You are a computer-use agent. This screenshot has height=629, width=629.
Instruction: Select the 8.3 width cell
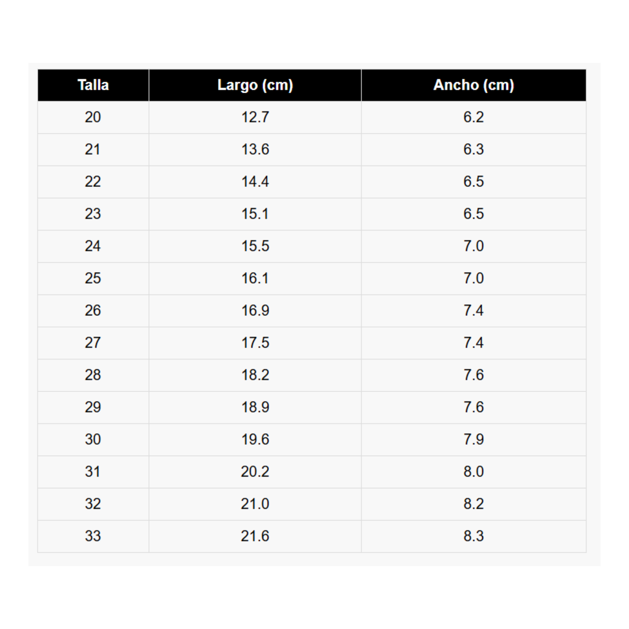[474, 536]
